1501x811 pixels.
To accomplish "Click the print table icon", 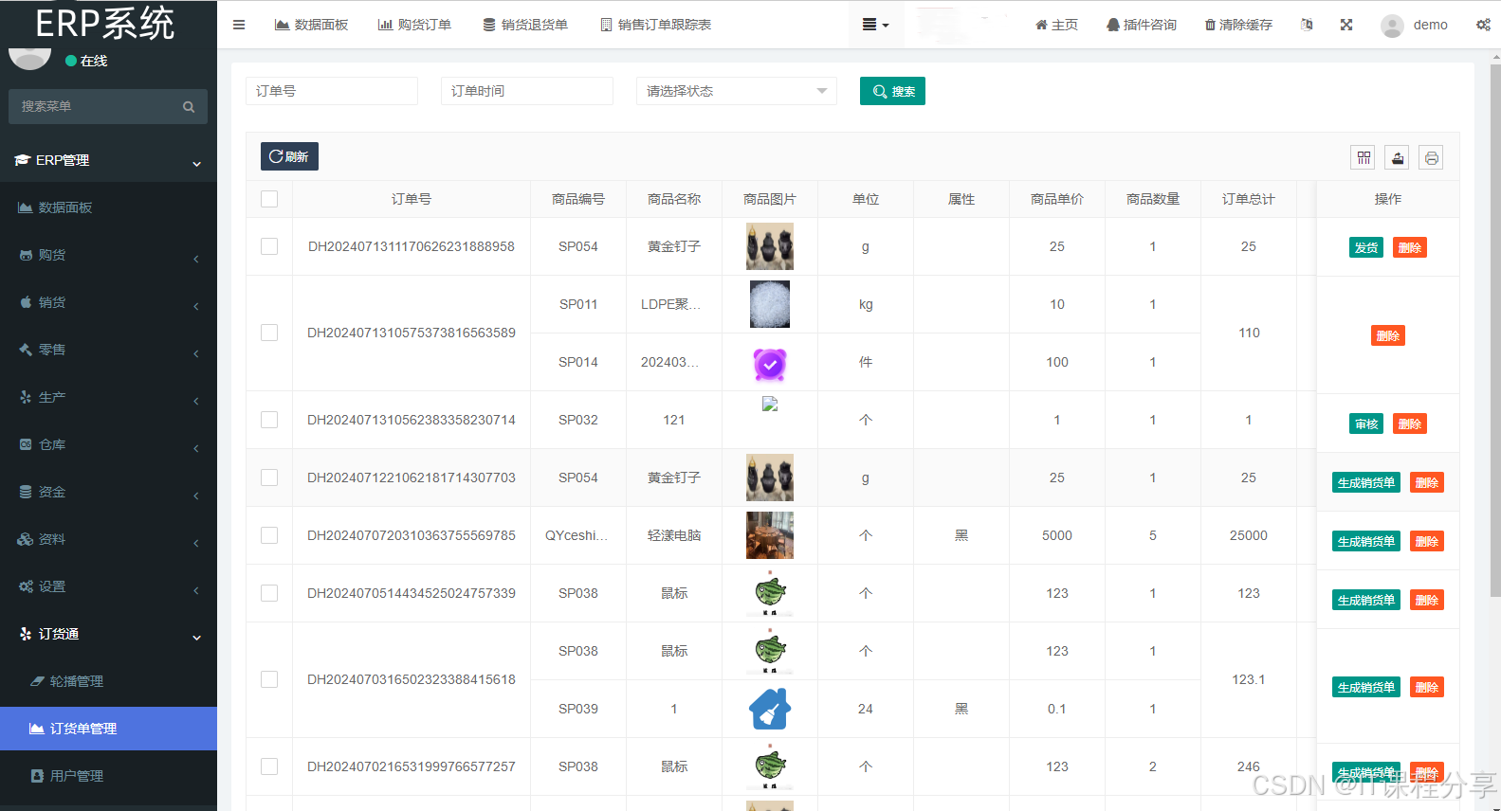I will click(x=1431, y=158).
